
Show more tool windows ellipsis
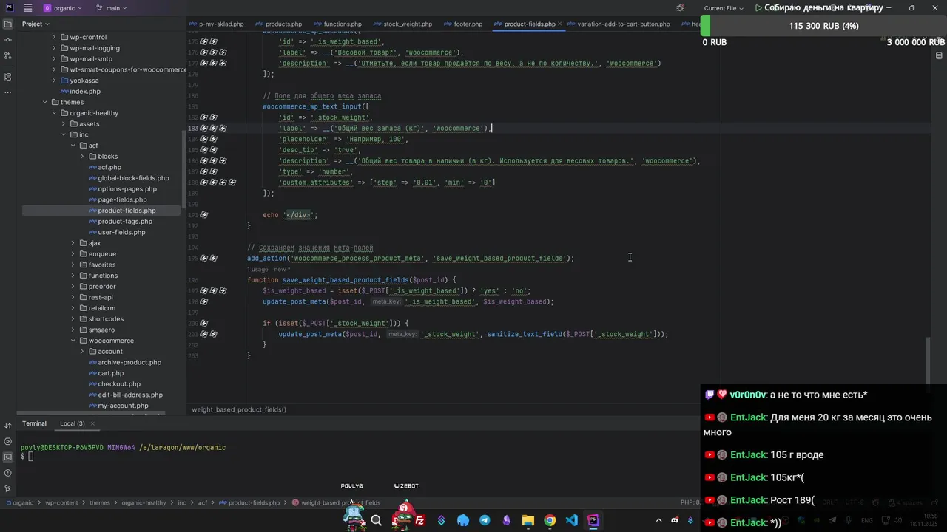click(7, 92)
